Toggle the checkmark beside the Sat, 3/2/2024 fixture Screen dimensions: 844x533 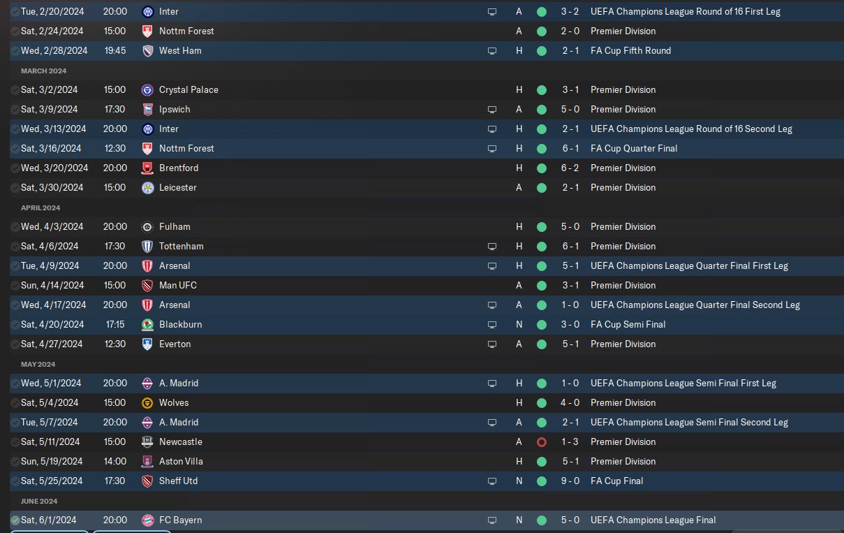[x=15, y=89]
